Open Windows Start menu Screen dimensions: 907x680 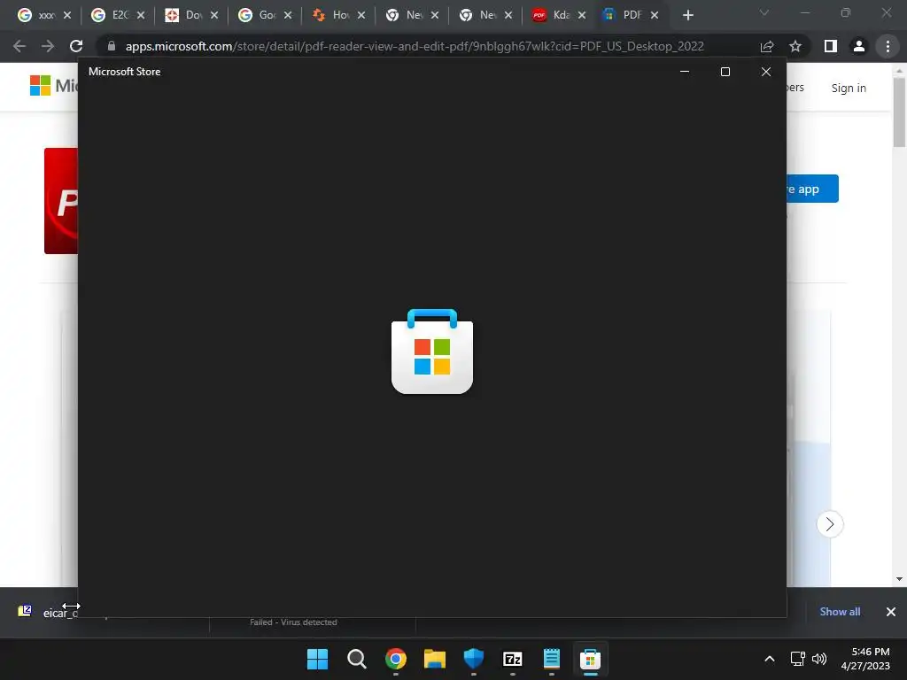[x=317, y=659]
